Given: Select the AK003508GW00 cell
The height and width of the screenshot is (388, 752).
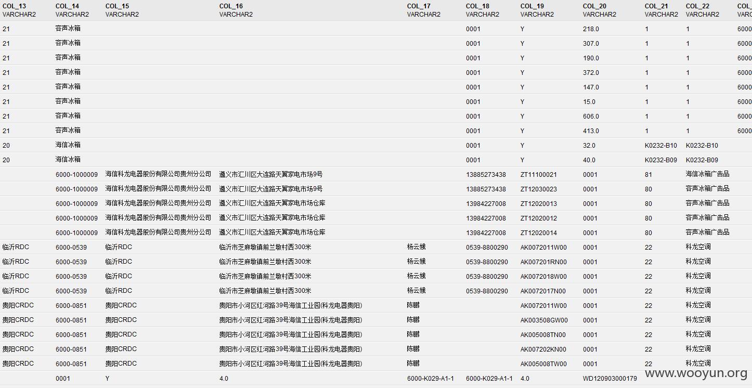Looking at the screenshot, I should tap(544, 320).
